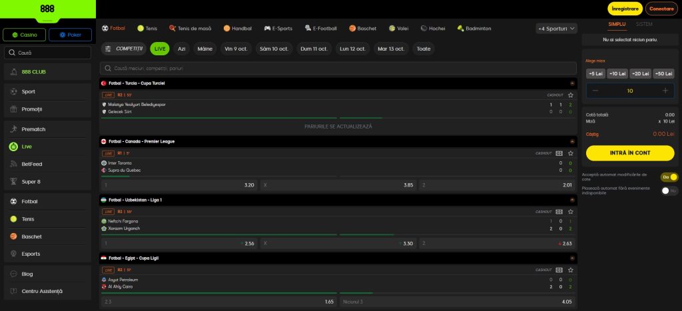The width and height of the screenshot is (682, 311).
Task: Open Blog in sidebar
Action: (48, 274)
